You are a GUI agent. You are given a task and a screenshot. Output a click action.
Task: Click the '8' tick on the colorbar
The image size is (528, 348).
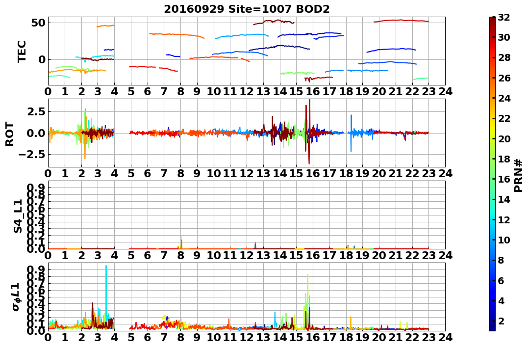501,260
